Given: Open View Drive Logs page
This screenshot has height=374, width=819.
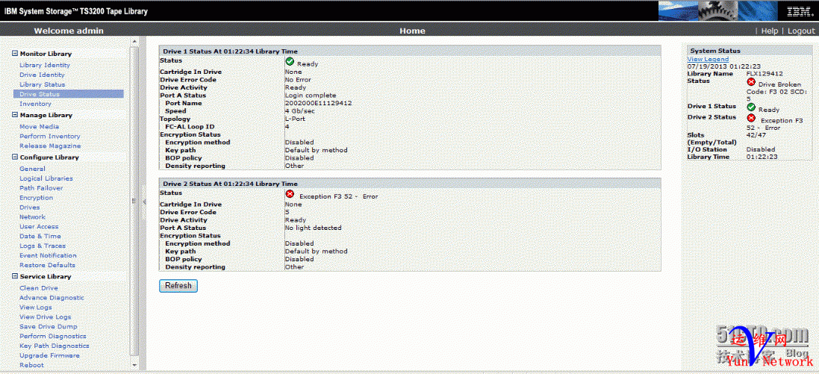Looking at the screenshot, I should coord(46,317).
